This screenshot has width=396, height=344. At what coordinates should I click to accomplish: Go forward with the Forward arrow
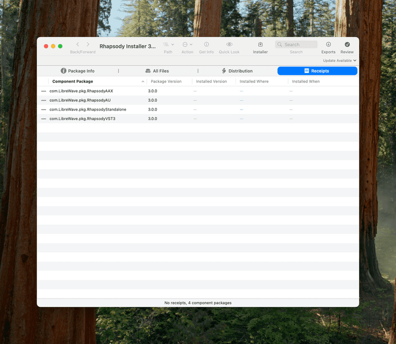88,44
